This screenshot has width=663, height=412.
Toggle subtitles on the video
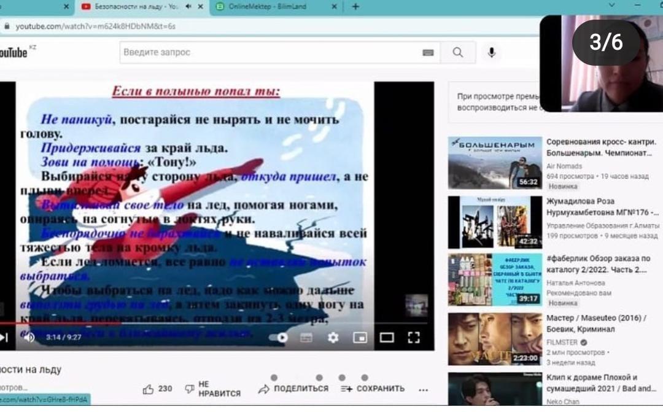306,337
